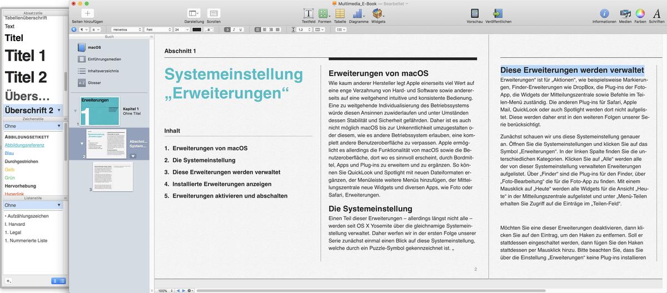
Task: Open the Fett font weight dropdown
Action: (158, 29)
